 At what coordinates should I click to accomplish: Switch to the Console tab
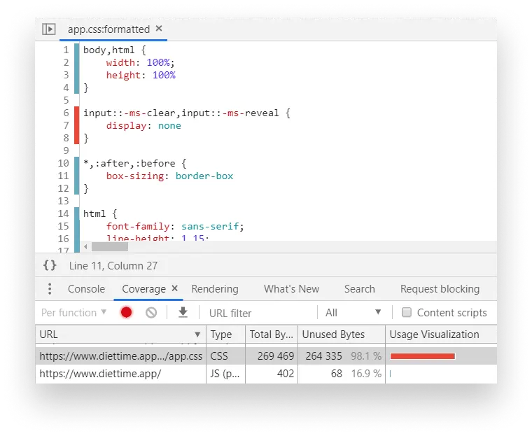(x=86, y=289)
